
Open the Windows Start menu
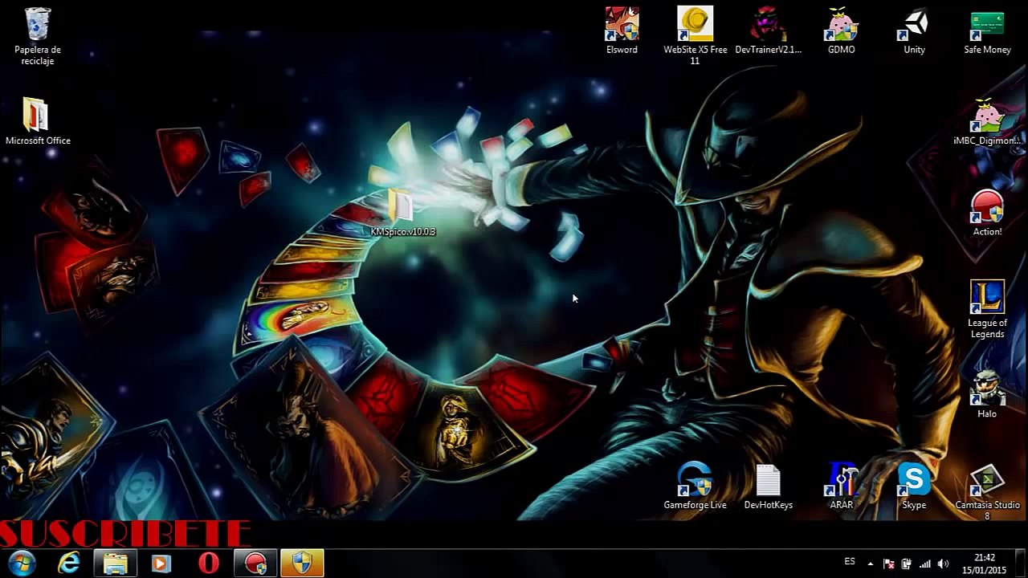(x=22, y=563)
